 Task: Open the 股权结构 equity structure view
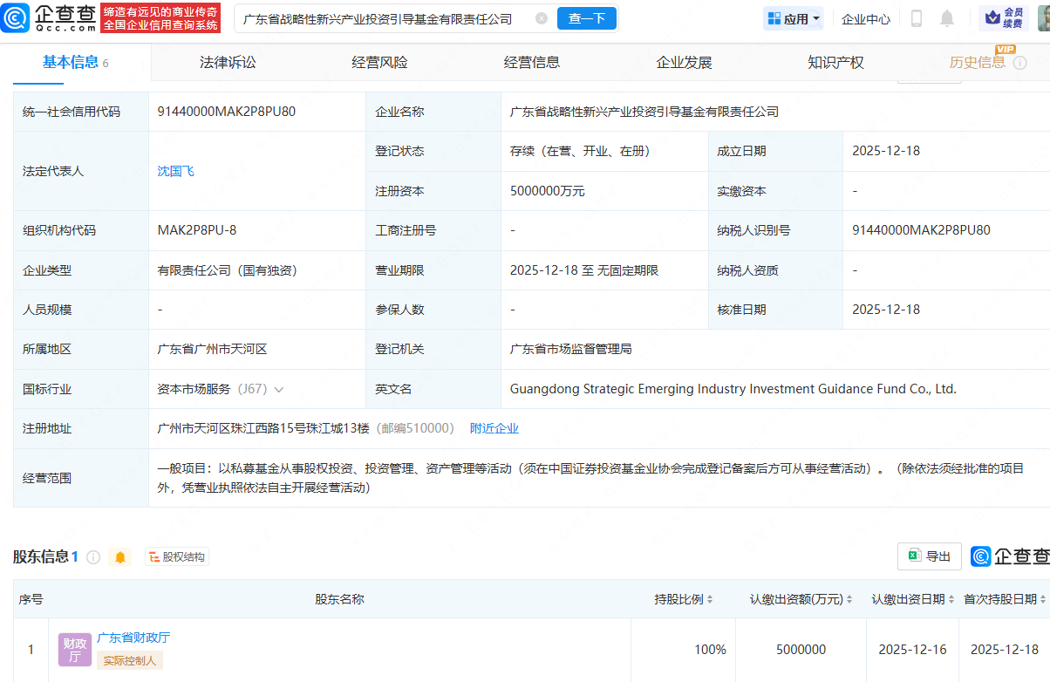[x=177, y=557]
